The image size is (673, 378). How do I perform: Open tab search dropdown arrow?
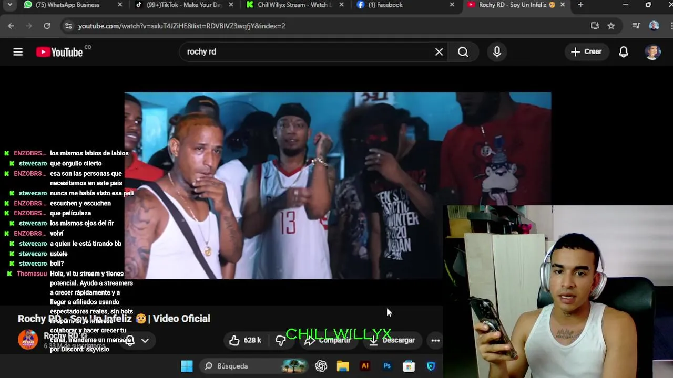point(9,5)
